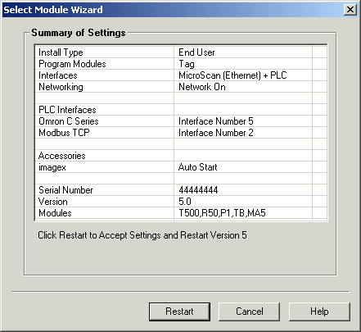Click the MicroScan (Ethernet) + PLC value
Viewport: 361px width, 332px height.
[x=232, y=75]
